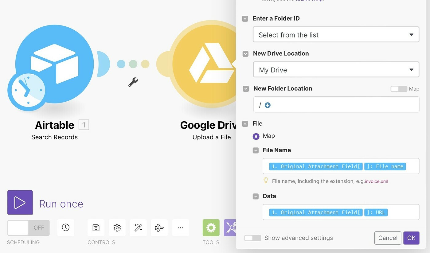Open the schedule settings clock icon

tap(66, 228)
